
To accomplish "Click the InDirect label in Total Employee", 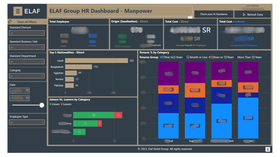I will click(x=93, y=46).
